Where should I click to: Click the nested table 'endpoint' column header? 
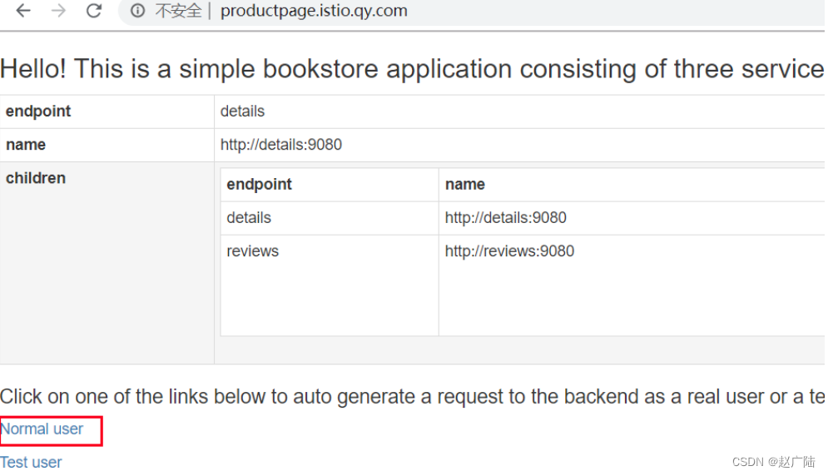tap(260, 185)
